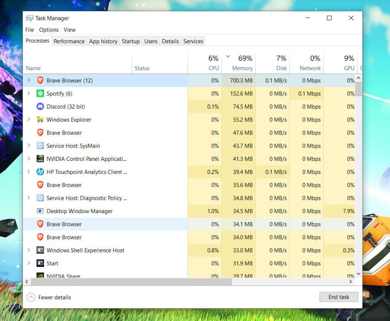Screen dimensions: 390x321
Task: Click the 0.1 Mbps network cell for Spotify
Action: [x=307, y=93]
